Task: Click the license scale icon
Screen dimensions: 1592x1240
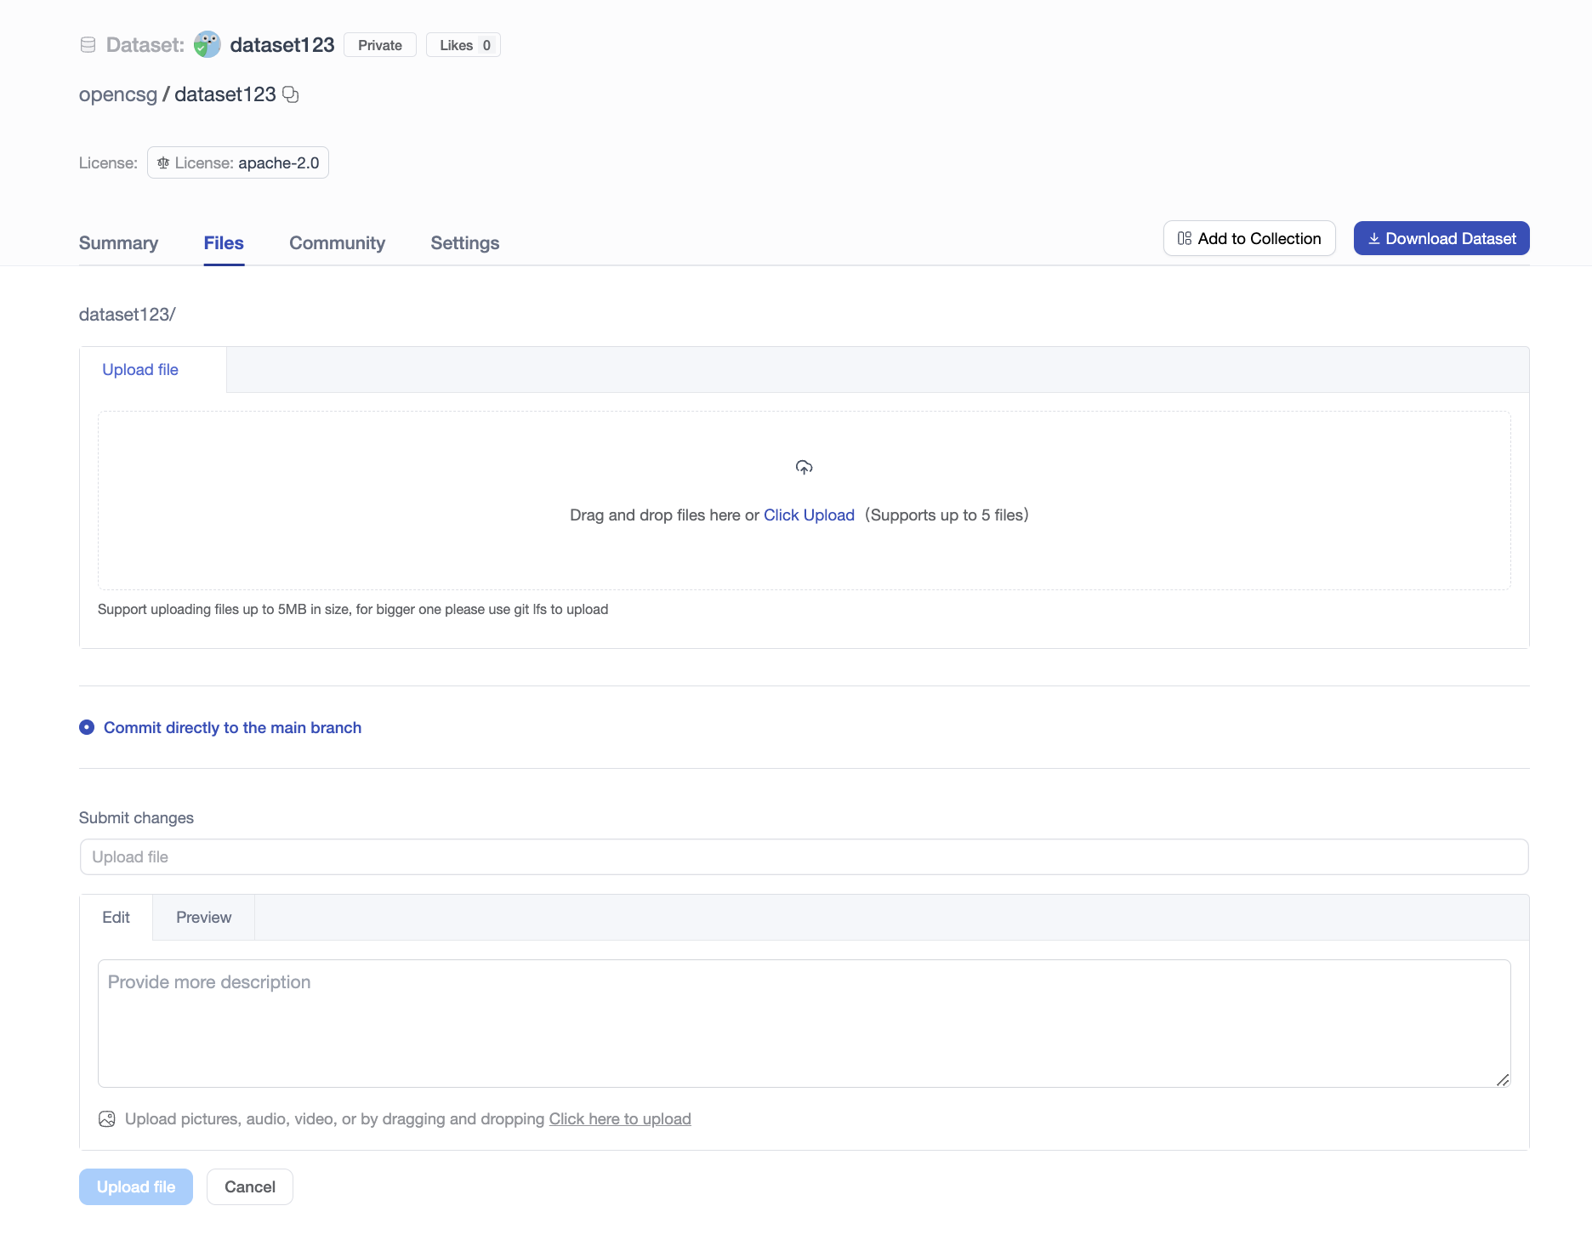Action: (x=163, y=163)
